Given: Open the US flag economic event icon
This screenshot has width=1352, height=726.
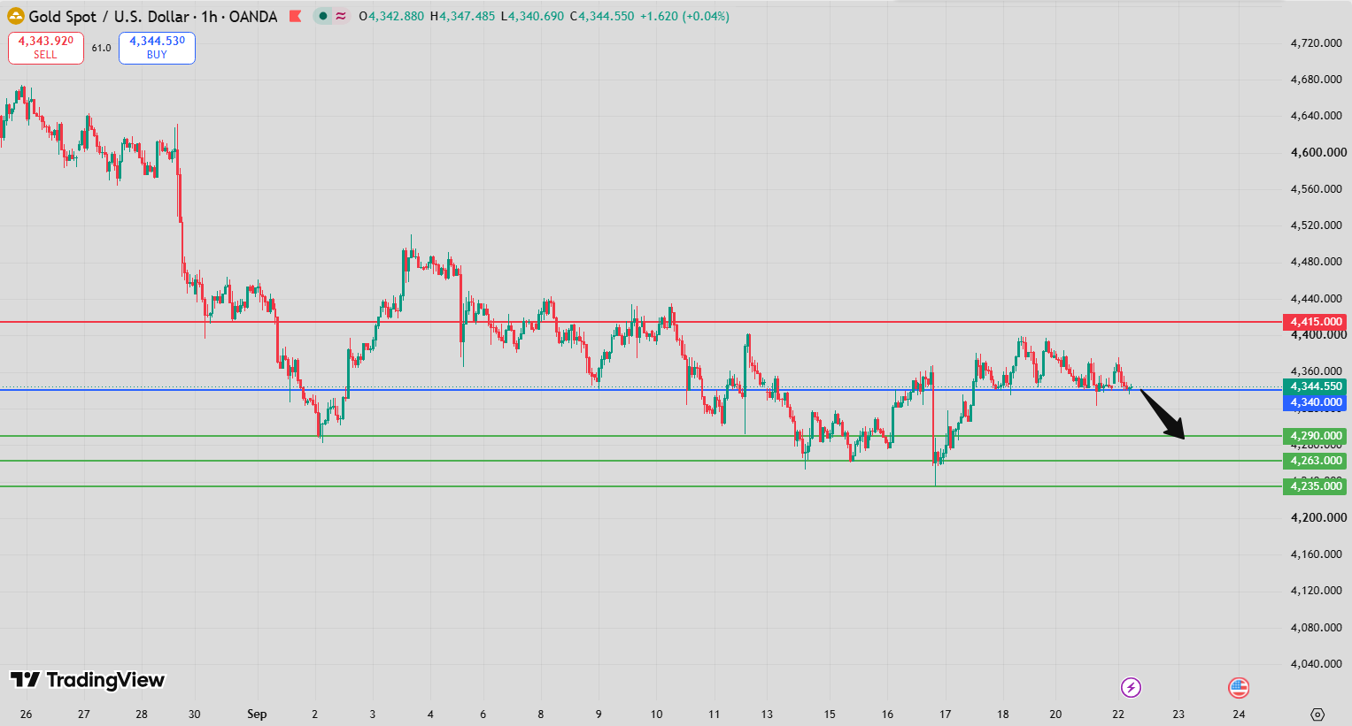Looking at the screenshot, I should (1239, 687).
